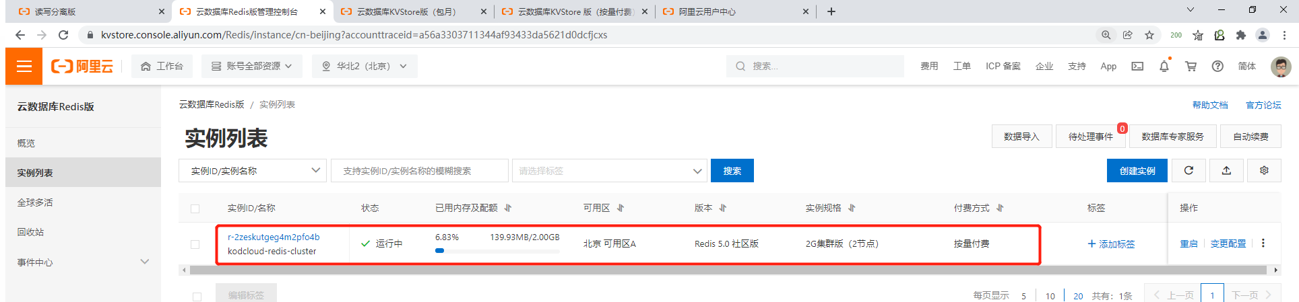The height and width of the screenshot is (302, 1299).
Task: Reload the browser page
Action: point(63,35)
